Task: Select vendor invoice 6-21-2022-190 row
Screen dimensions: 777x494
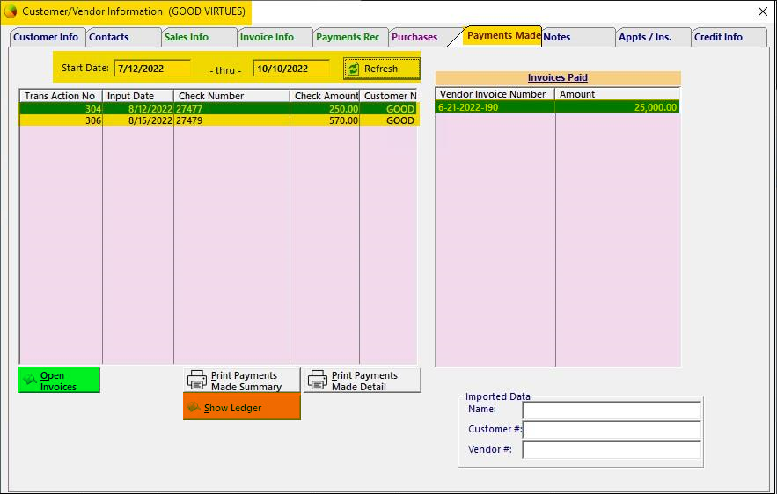Action: 557,107
